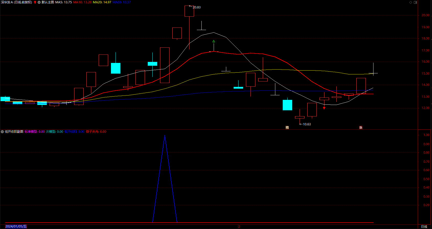Click the last white cross candle at far right
The height and width of the screenshot is (229, 432).
(x=373, y=73)
